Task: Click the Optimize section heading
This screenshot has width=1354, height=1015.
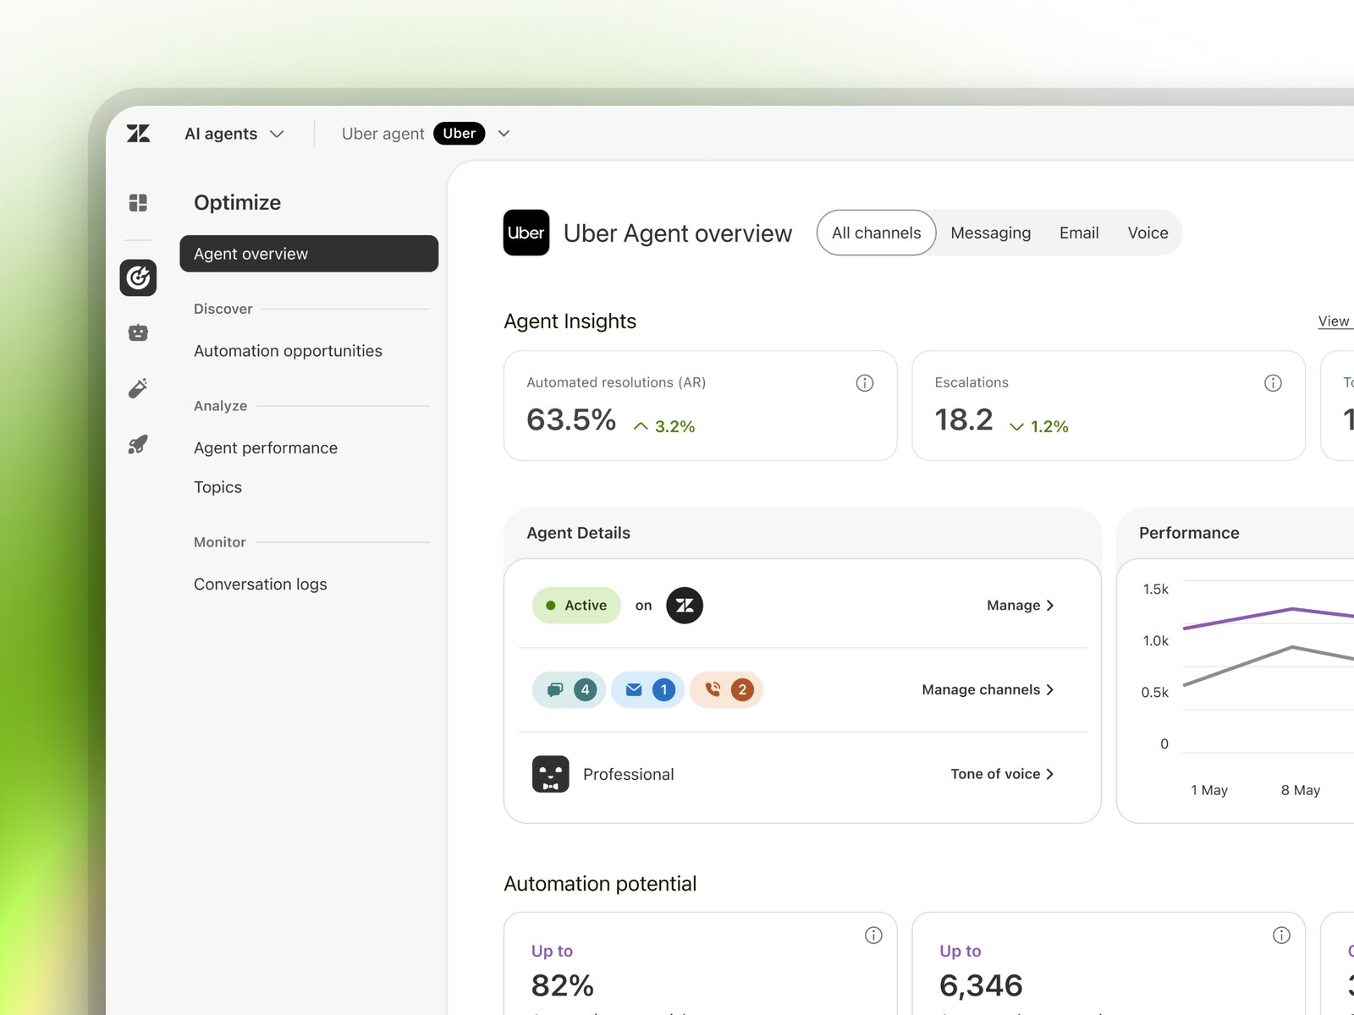Action: click(237, 202)
